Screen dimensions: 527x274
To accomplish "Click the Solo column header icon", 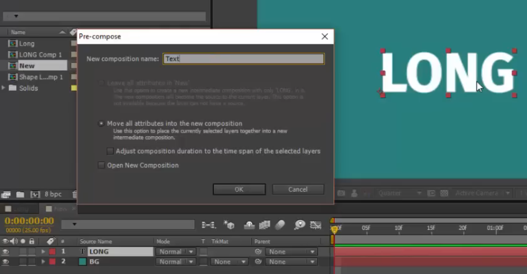I will coord(23,241).
